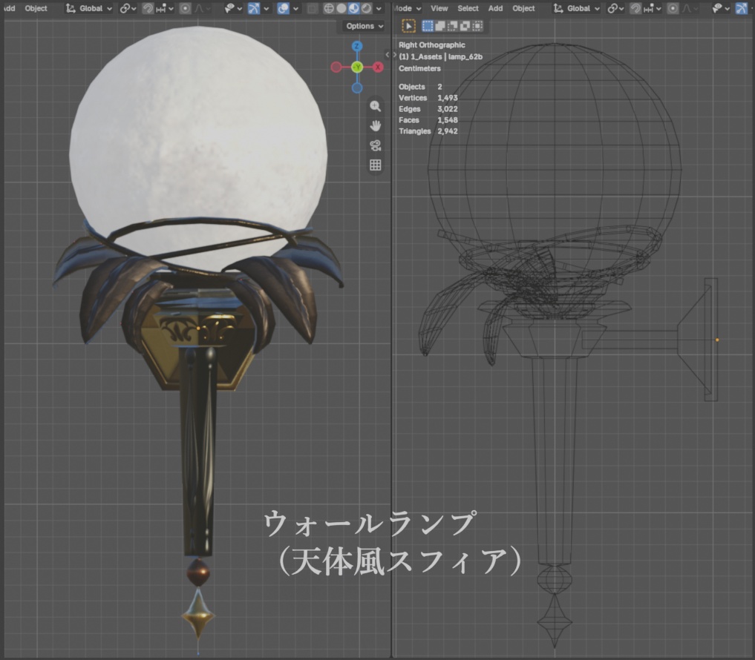
Task: Open the Options dropdown
Action: click(x=365, y=26)
